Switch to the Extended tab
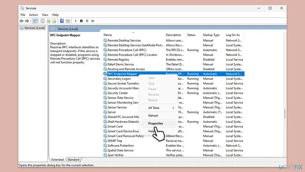Image resolution: width=305 pixels, height=172 pixels. (x=57, y=159)
